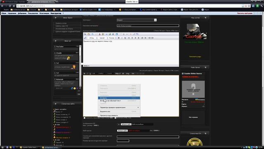This screenshot has width=264, height=149.
Task: Reload the page with the refresh button
Action: click(10, 6)
